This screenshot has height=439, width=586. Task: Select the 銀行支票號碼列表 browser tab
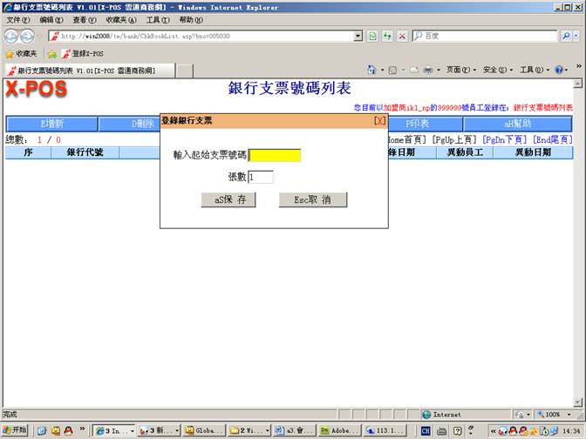85,70
